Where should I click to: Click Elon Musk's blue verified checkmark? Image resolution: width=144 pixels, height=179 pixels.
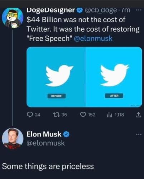66,134
